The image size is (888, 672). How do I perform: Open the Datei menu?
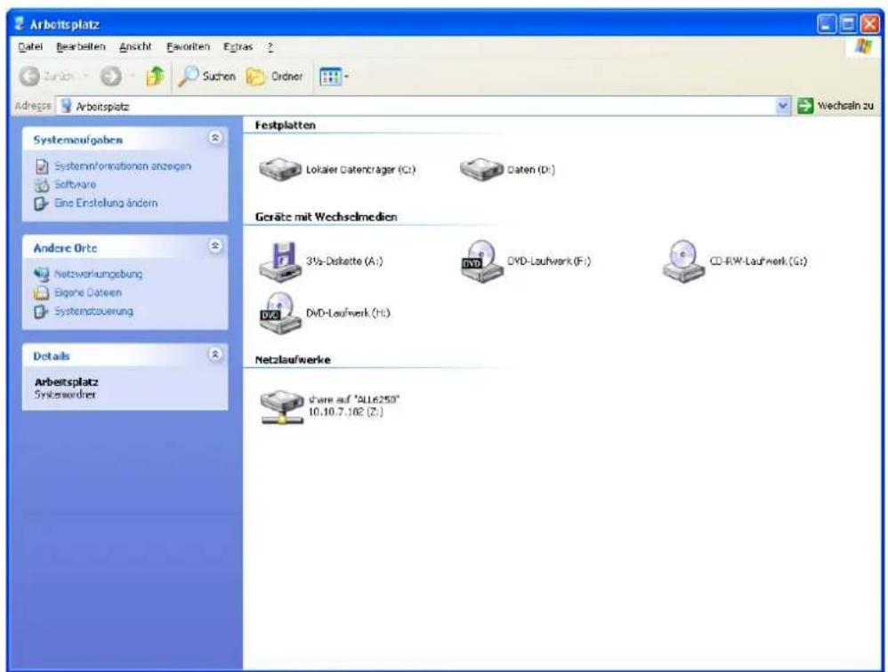30,47
